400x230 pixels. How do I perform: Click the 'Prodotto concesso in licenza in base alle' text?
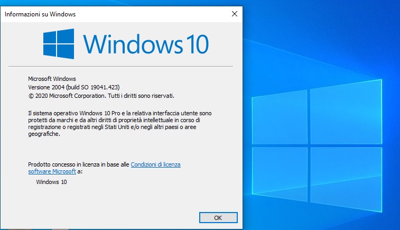pos(79,164)
